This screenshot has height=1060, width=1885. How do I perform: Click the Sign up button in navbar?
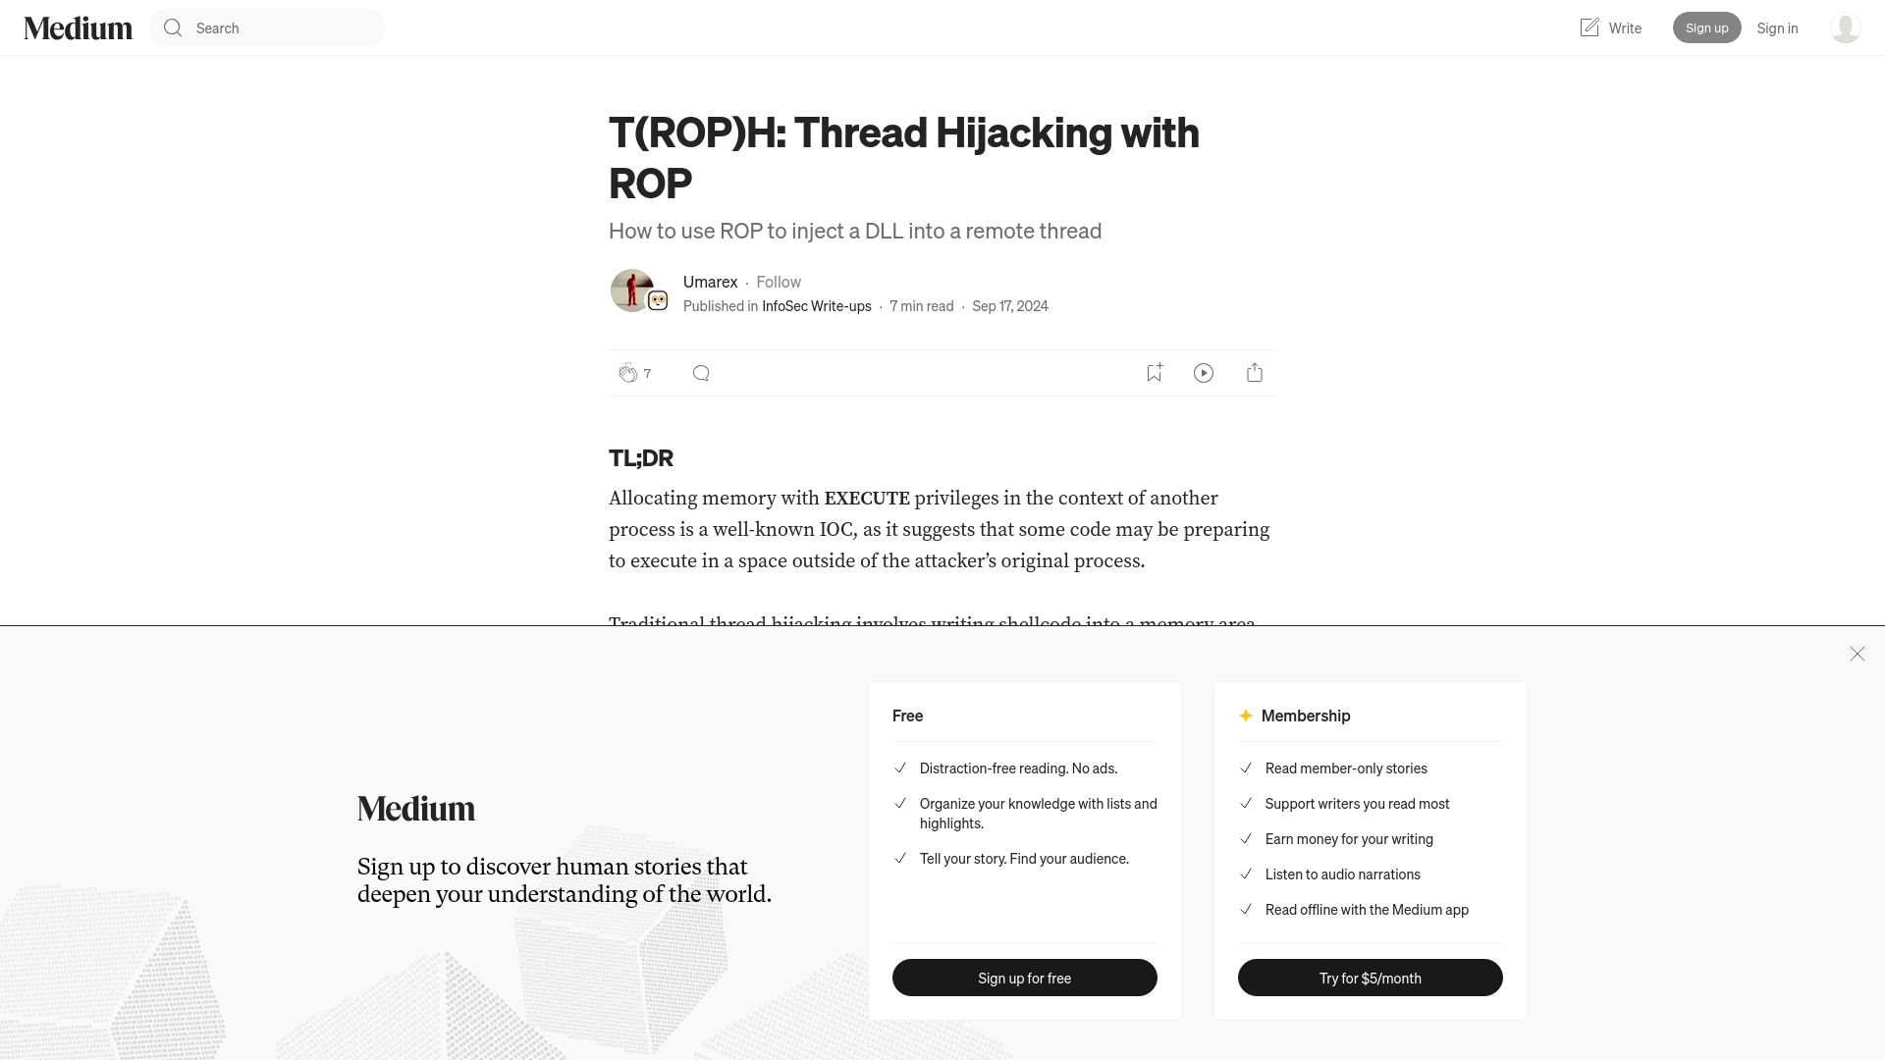[x=1706, y=27]
